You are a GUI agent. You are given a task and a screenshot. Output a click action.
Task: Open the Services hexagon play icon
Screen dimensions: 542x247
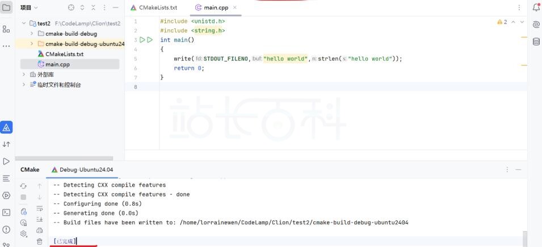[x=6, y=195]
